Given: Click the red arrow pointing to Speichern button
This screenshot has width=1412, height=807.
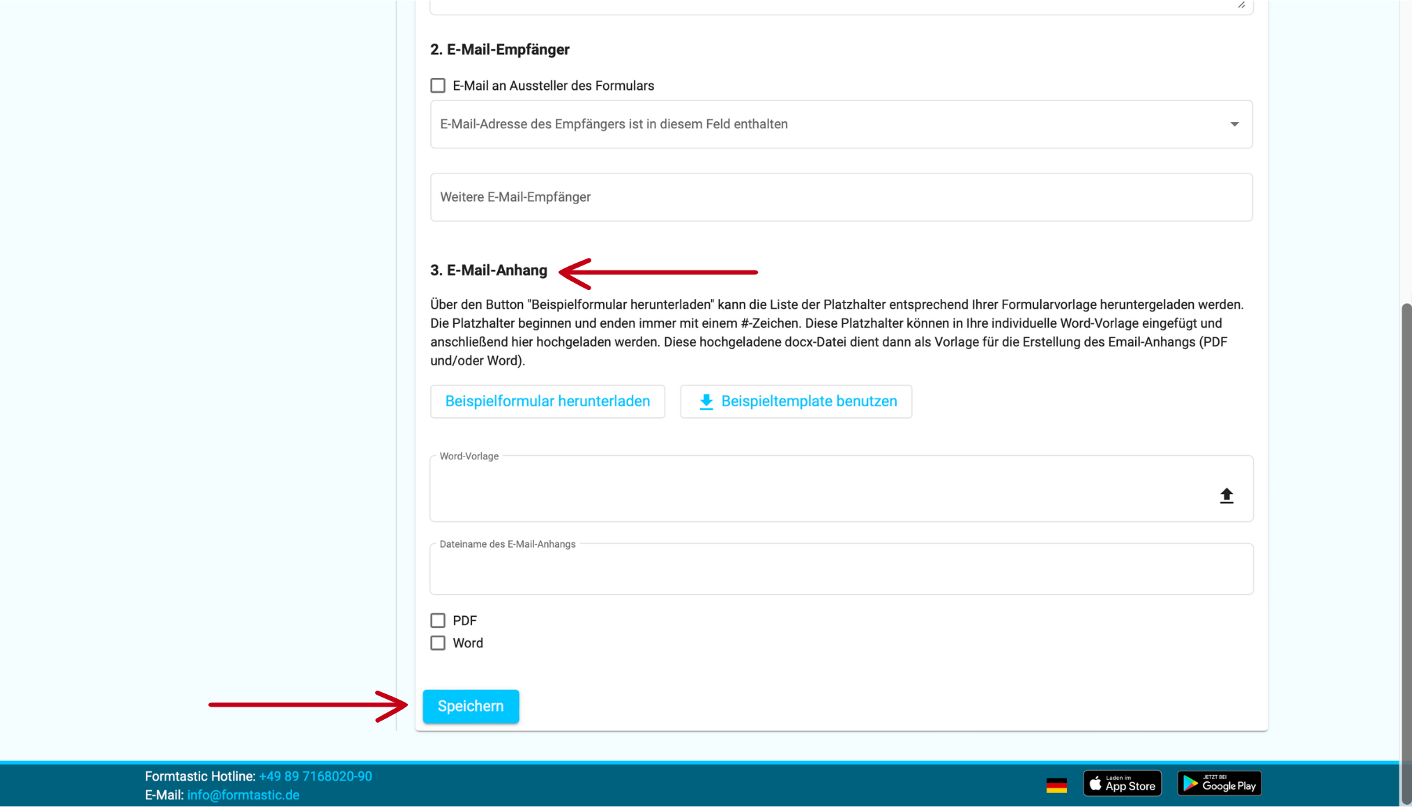Looking at the screenshot, I should (471, 705).
